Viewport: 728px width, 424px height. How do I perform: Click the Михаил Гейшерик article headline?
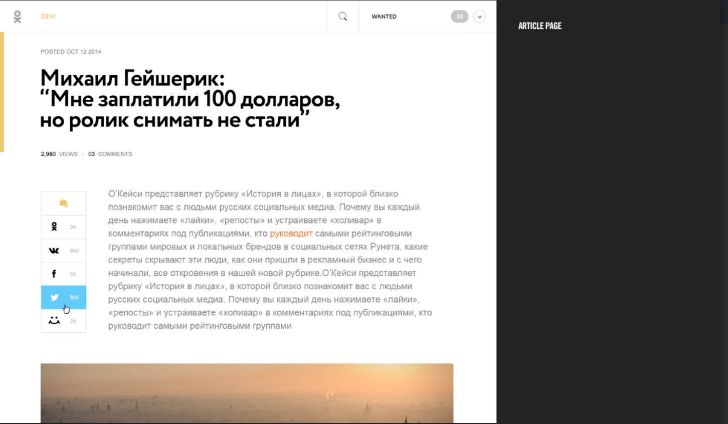click(190, 99)
